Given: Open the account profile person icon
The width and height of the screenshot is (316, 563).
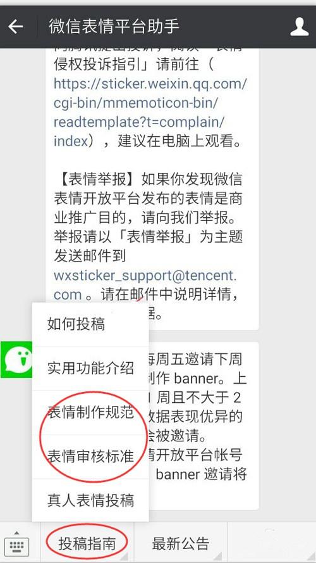Looking at the screenshot, I should point(299,27).
